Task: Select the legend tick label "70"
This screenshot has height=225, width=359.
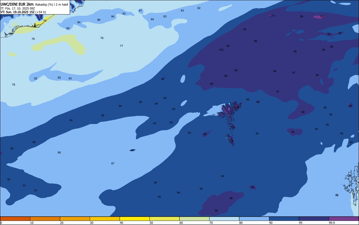Action: 211,223
